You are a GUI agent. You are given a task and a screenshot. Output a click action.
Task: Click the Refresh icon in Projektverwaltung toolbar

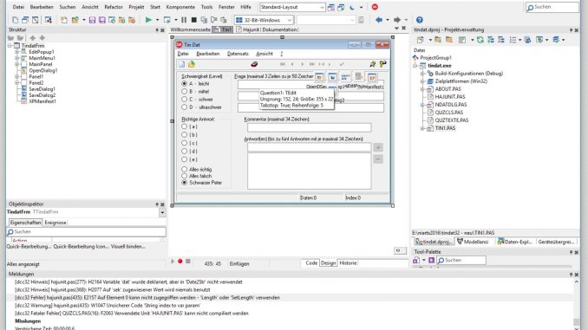click(x=480, y=40)
